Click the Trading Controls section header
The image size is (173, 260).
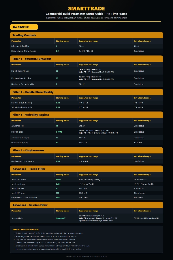click(x=86, y=35)
